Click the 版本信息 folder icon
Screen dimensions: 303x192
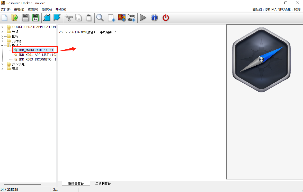tap(9, 64)
